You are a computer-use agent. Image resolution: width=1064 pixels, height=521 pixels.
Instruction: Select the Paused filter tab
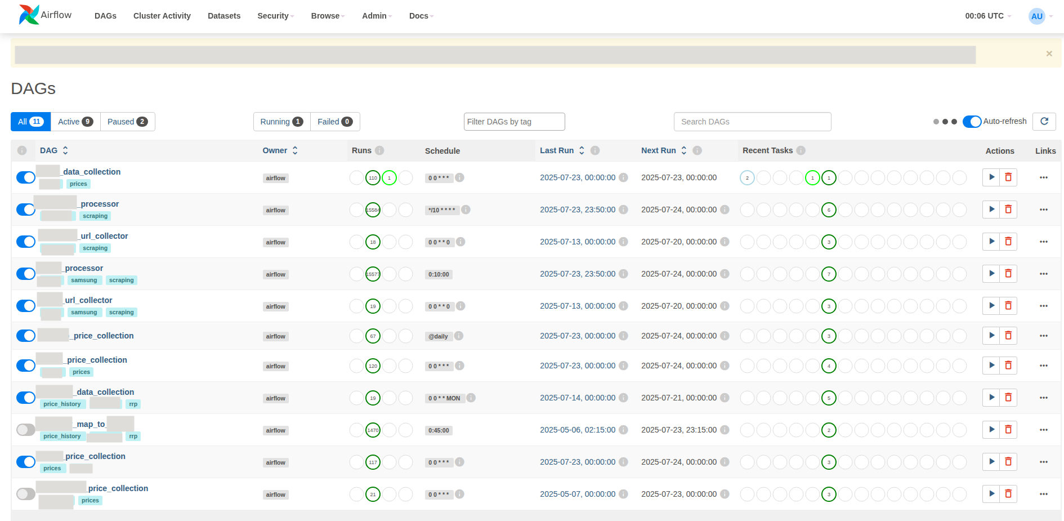click(x=128, y=122)
